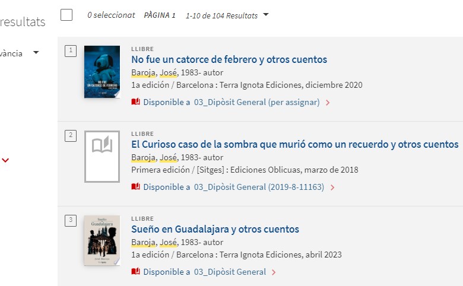Click red book icon for 'Sueño en Guadalajara'

tap(135, 272)
